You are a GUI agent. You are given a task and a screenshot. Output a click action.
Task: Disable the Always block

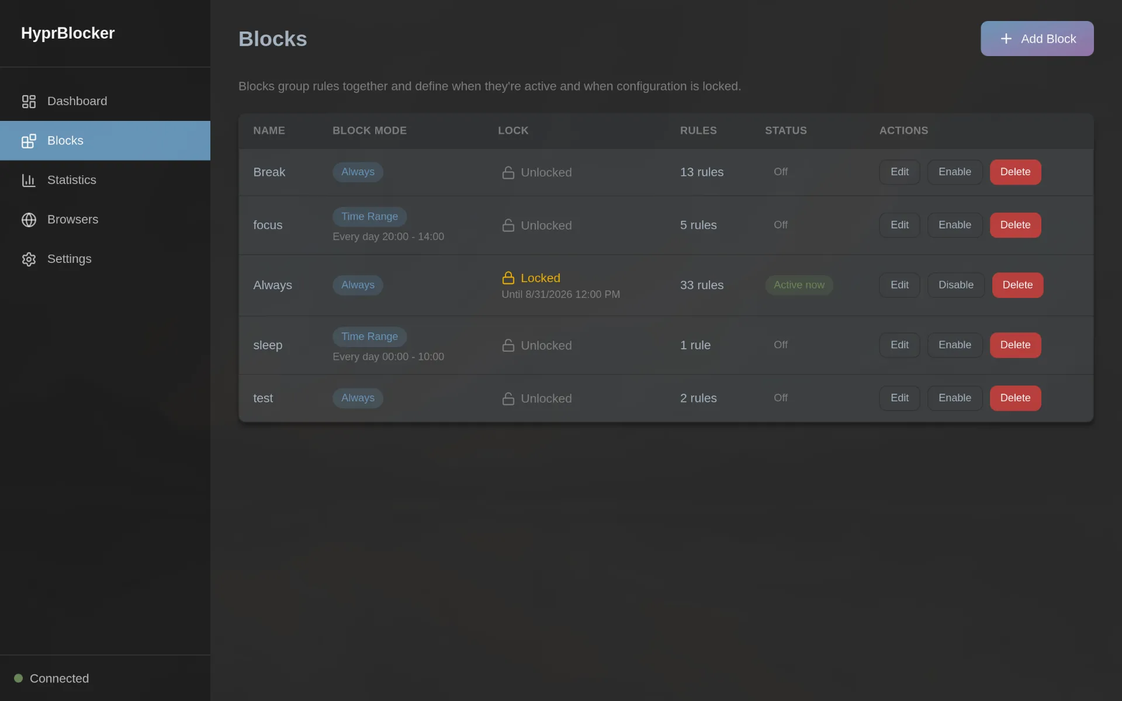coord(956,285)
